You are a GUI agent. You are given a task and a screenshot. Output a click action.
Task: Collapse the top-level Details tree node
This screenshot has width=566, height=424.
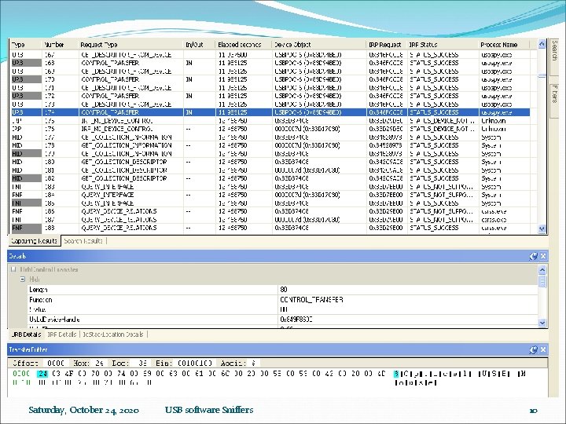coord(13,269)
